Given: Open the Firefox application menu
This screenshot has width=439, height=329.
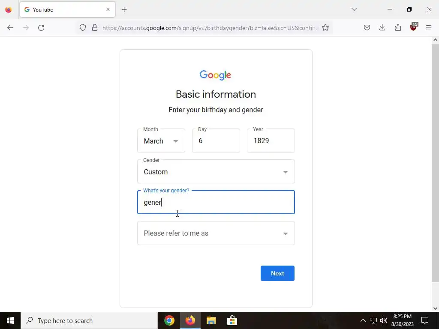Looking at the screenshot, I should click(429, 27).
